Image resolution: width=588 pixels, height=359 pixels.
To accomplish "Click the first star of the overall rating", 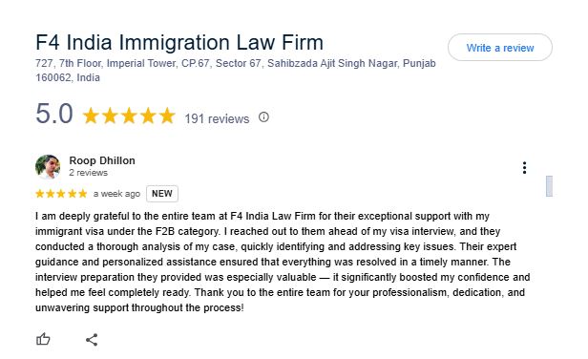I will pyautogui.click(x=91, y=116).
